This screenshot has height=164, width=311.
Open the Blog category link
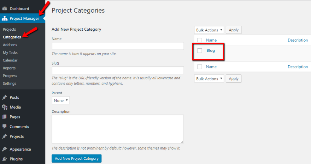211,50
